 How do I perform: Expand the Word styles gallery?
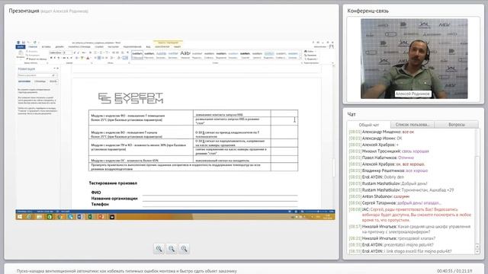click(300, 58)
